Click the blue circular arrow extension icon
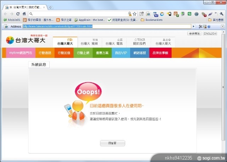This screenshot has height=162, width=227. (x=162, y=14)
